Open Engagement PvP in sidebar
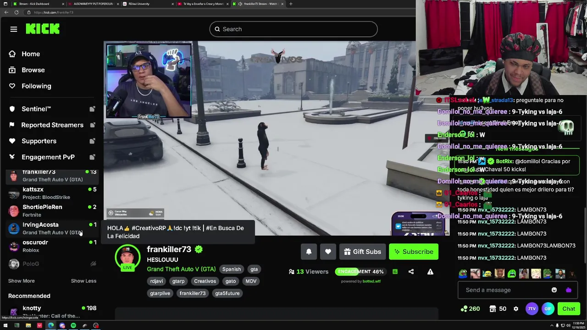The image size is (587, 330). pos(48,157)
